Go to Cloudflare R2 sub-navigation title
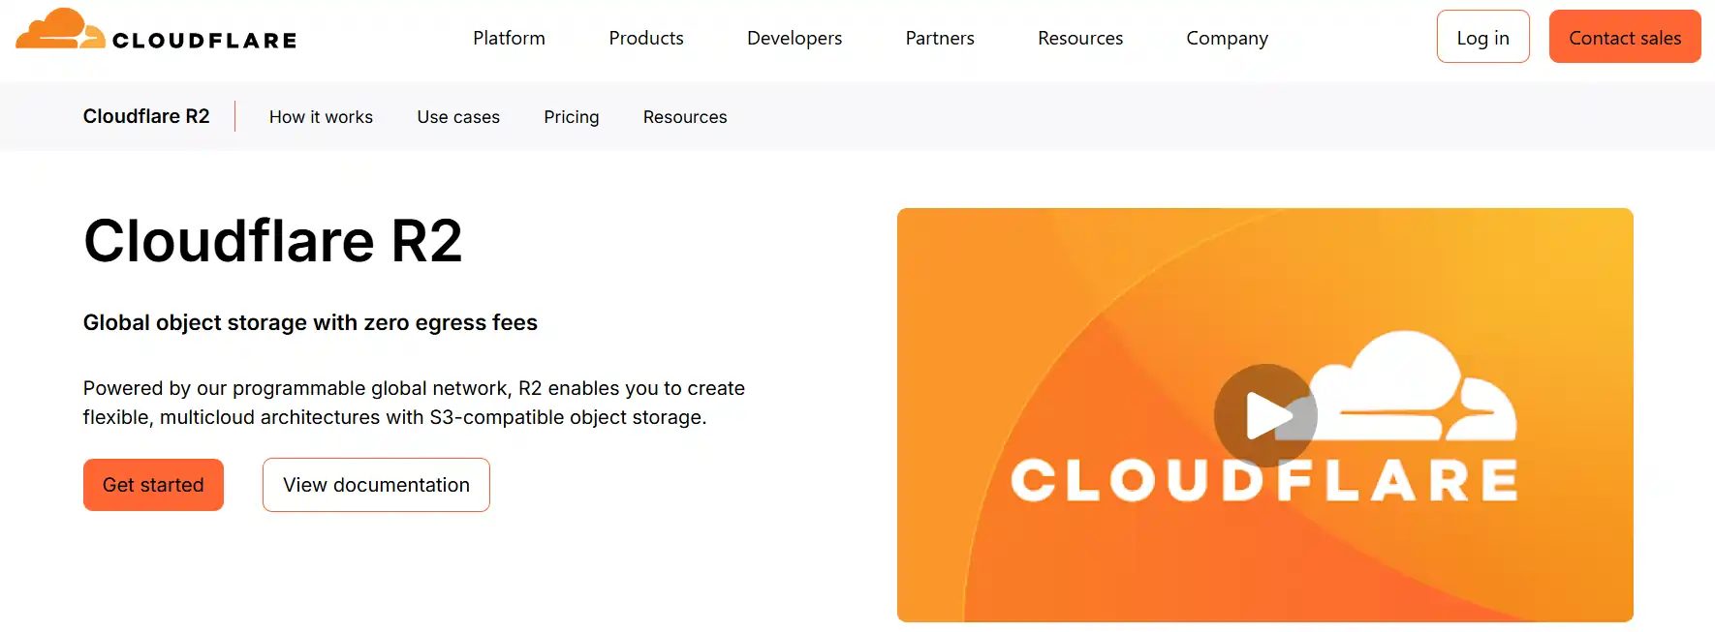This screenshot has width=1715, height=632. tap(146, 116)
